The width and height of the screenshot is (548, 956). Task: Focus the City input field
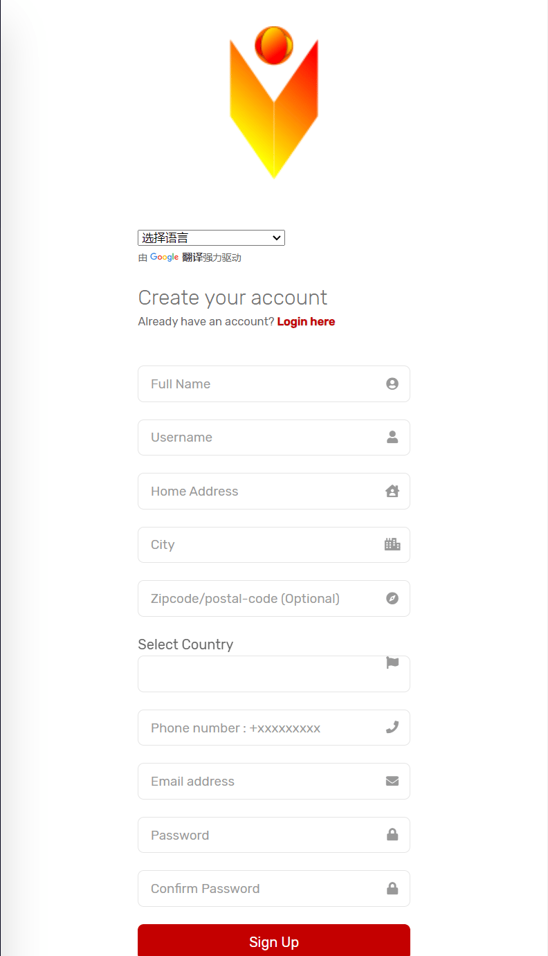(274, 545)
